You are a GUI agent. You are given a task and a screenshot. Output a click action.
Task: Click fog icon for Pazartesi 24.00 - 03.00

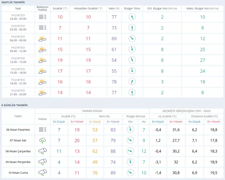42,17
